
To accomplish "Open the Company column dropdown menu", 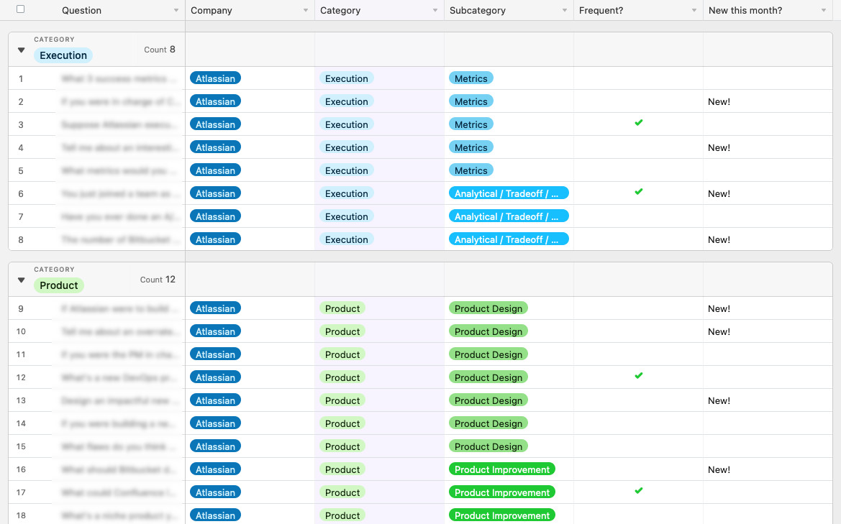I will coord(306,10).
